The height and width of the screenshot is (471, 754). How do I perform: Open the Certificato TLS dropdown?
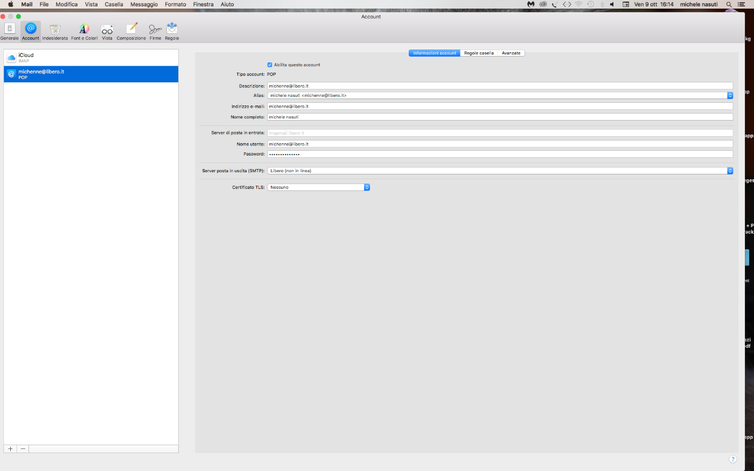pyautogui.click(x=319, y=187)
